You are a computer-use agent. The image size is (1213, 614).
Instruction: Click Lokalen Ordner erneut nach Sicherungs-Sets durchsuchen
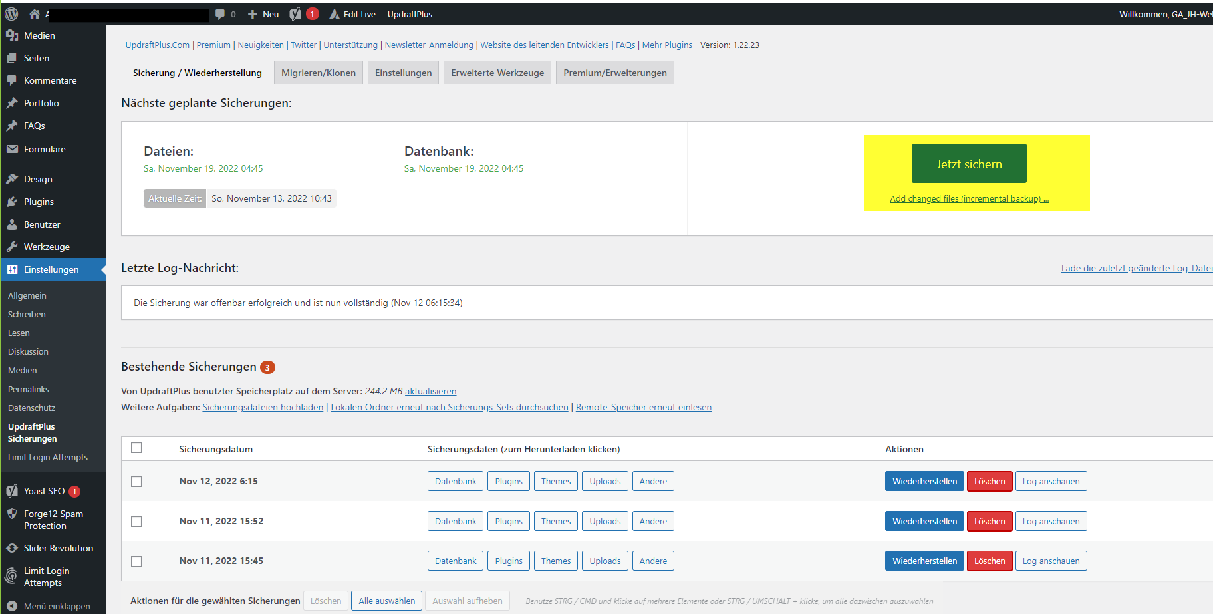(450, 407)
